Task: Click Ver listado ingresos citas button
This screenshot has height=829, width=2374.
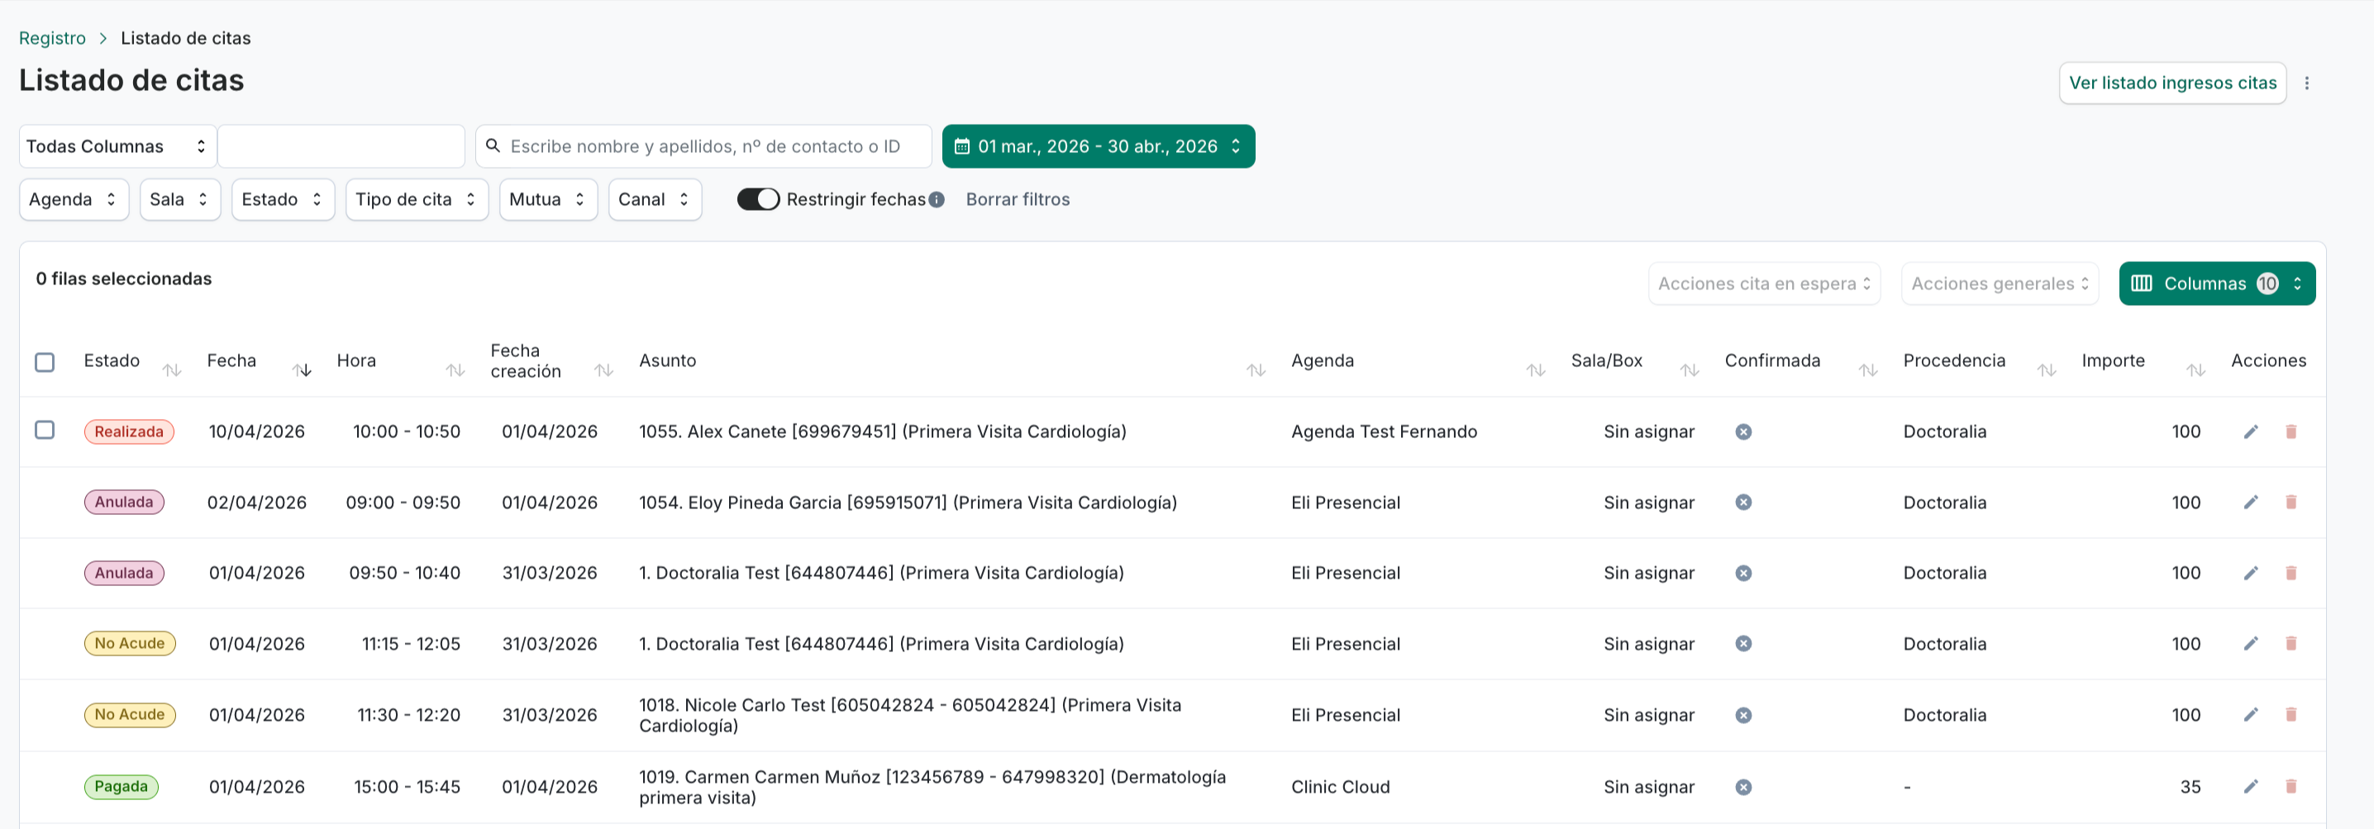Action: point(2171,83)
